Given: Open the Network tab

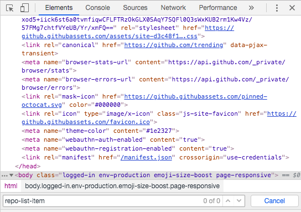Looking at the screenshot, I should (173, 8).
